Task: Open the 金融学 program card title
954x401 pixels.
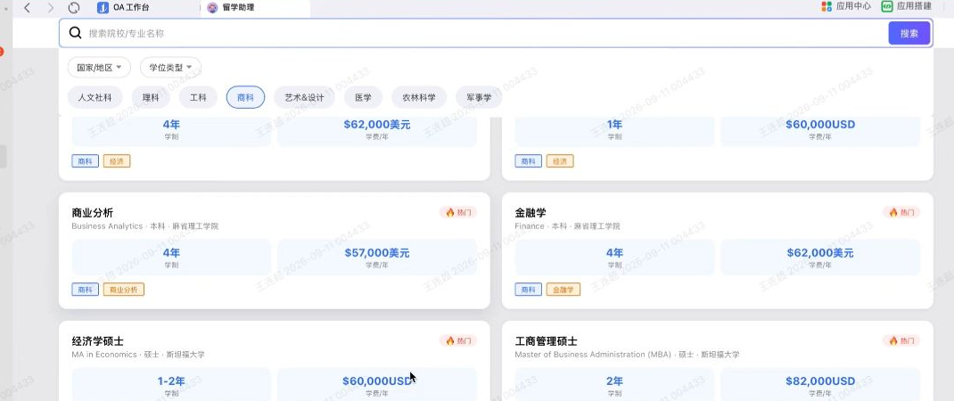Action: (x=530, y=213)
